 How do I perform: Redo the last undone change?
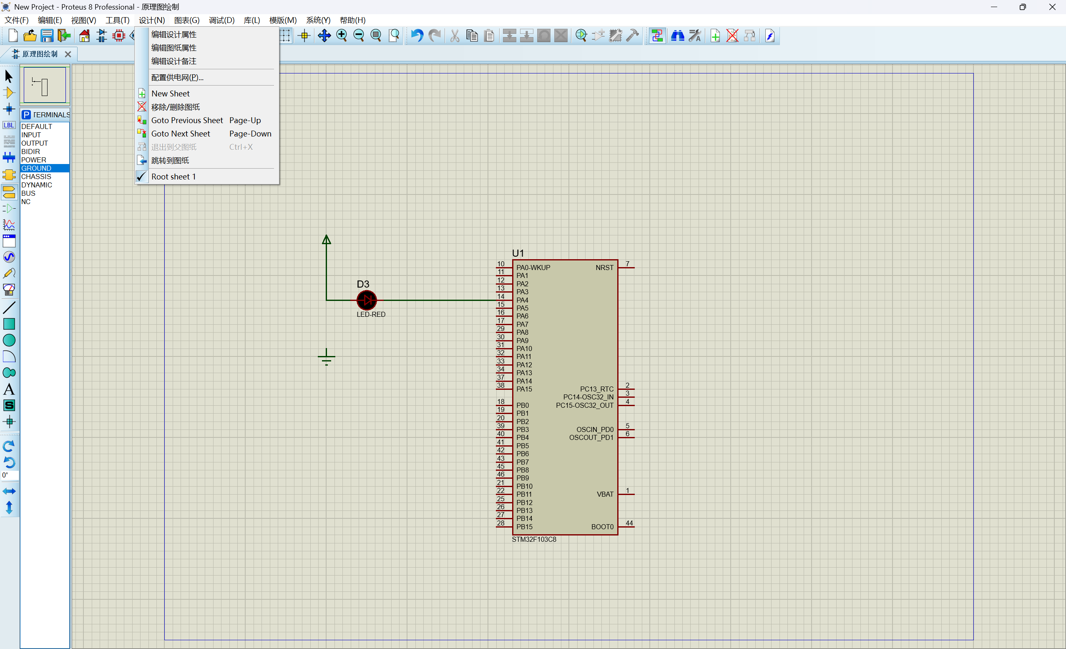click(x=434, y=35)
